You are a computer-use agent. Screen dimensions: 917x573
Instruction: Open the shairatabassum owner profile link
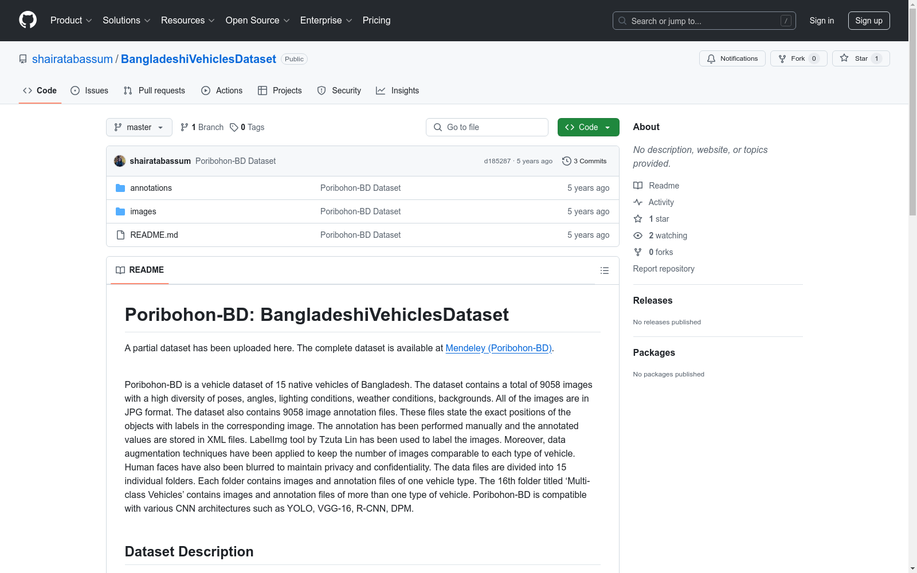click(72, 59)
